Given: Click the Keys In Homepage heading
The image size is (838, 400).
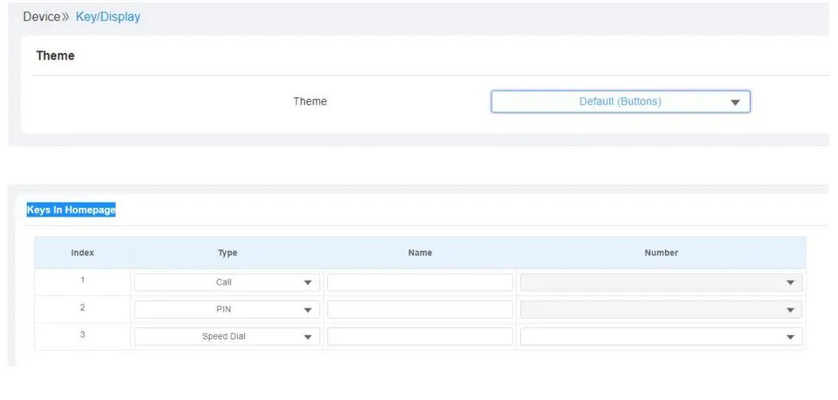Looking at the screenshot, I should [x=71, y=210].
